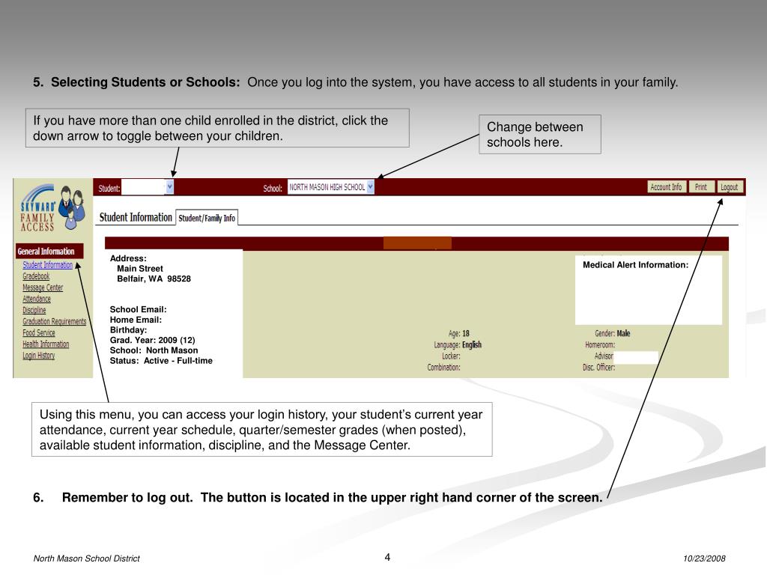Click the Print button
Screen dimensions: 767x575
(701, 186)
